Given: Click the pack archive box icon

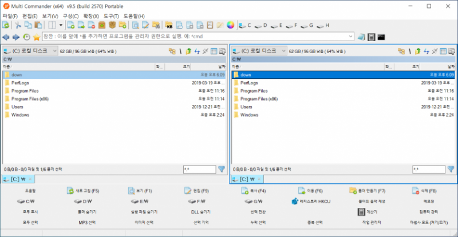Looking at the screenshot, I should (x=102, y=25).
